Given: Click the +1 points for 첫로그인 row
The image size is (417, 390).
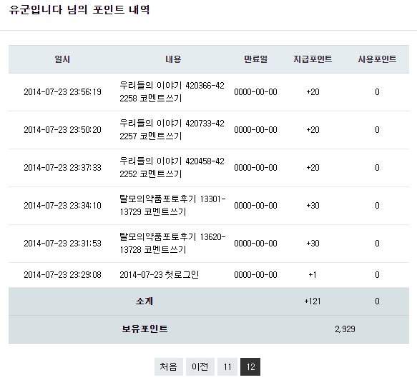Looking at the screenshot, I should [313, 275].
